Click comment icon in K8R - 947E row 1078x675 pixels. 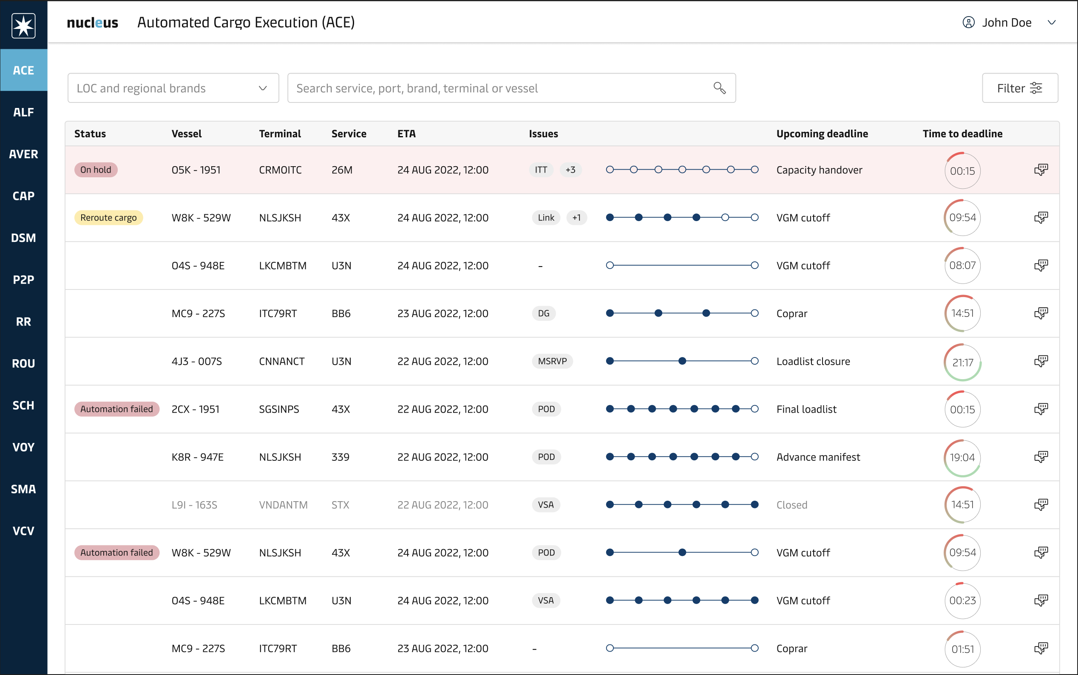1041,457
